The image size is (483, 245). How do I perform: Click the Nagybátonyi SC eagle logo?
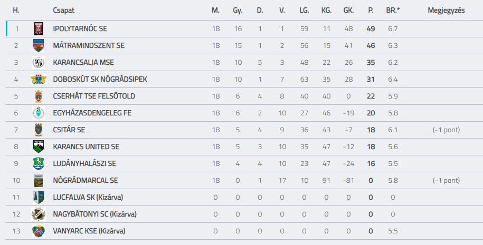(x=39, y=214)
